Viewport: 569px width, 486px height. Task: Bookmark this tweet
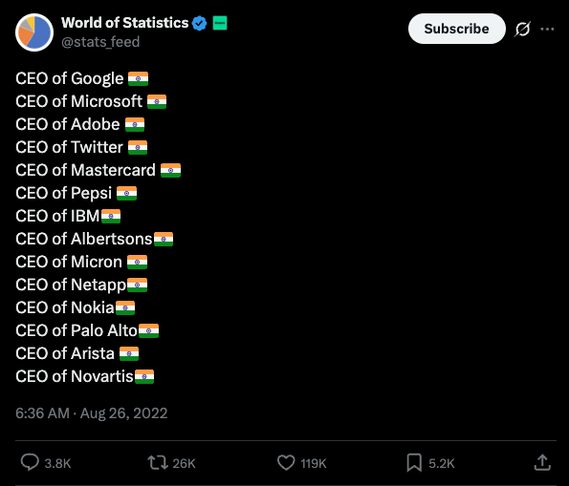click(414, 463)
